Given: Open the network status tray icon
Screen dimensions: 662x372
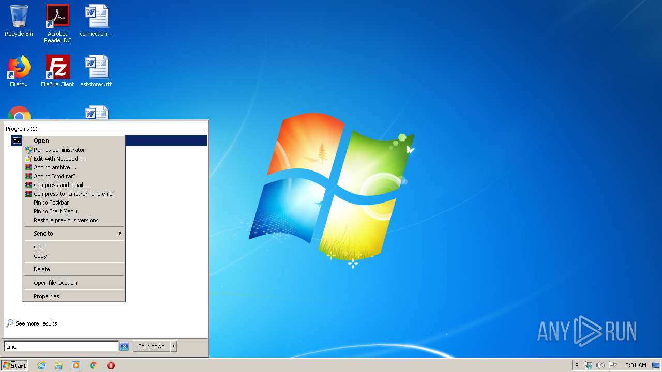Looking at the screenshot, I should click(x=588, y=365).
